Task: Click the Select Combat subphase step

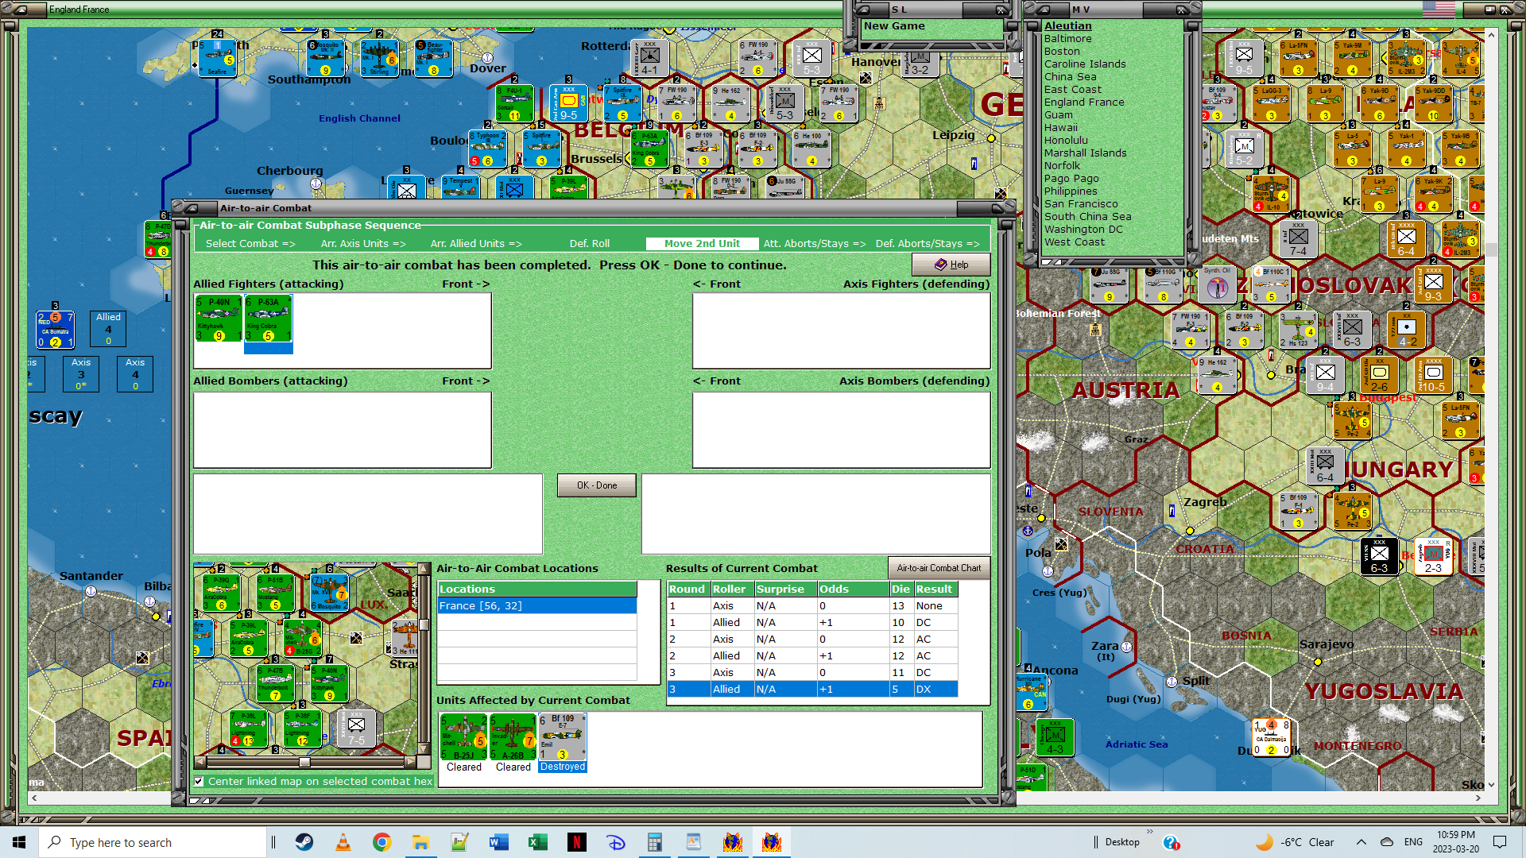Action: 250,244
